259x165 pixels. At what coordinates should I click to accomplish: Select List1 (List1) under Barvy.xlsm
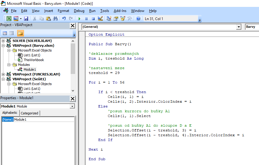point(32,55)
